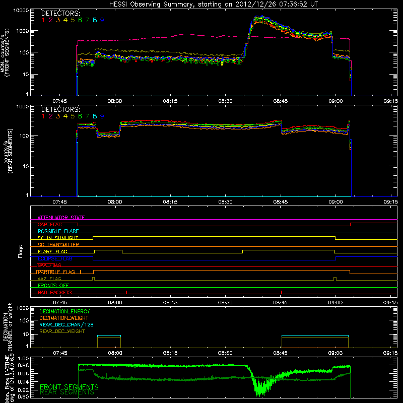
Task: Select detector 9 in the rear segments legend
Action: tap(102, 116)
